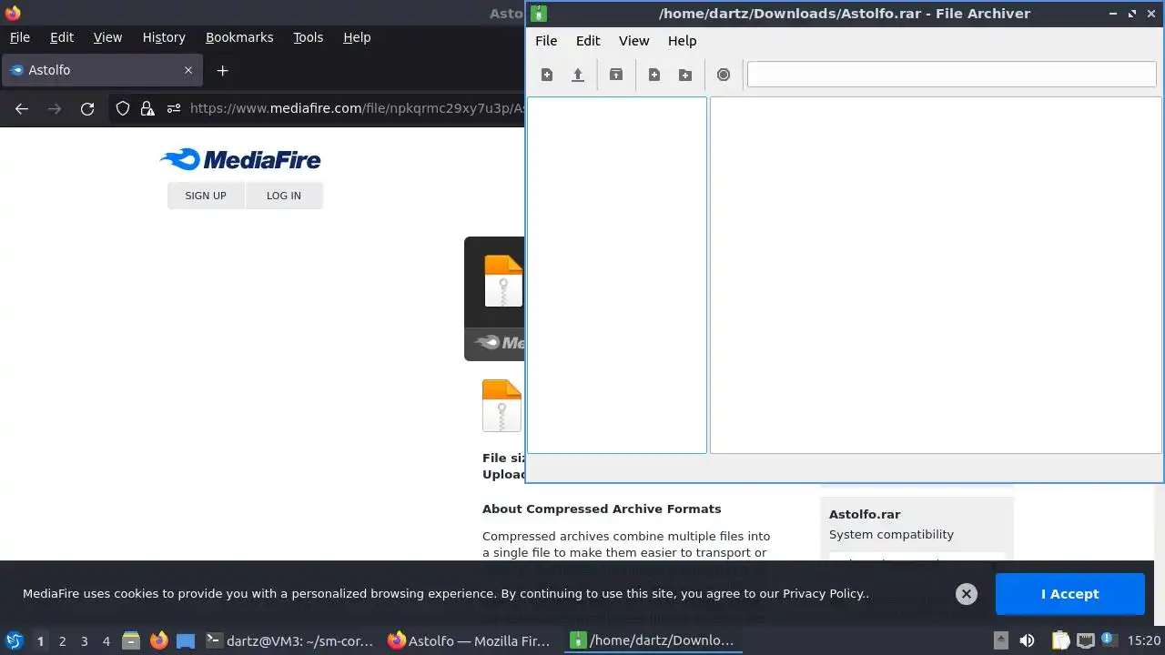1165x655 pixels.
Task: Click the add folder icon in File Archiver
Action: point(685,75)
